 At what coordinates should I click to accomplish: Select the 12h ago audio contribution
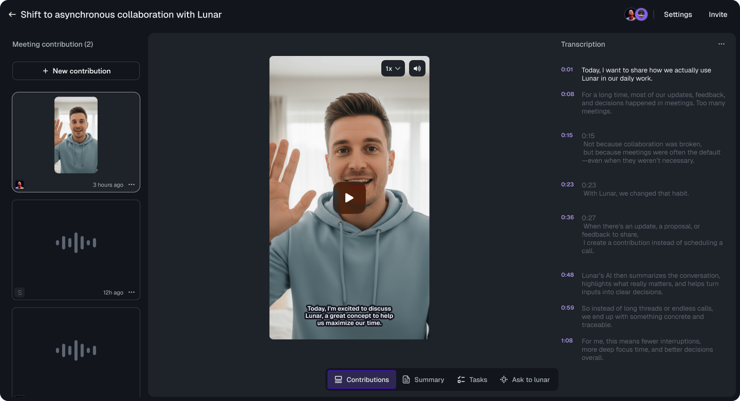[x=76, y=243]
